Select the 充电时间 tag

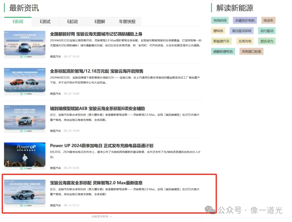click(x=220, y=21)
